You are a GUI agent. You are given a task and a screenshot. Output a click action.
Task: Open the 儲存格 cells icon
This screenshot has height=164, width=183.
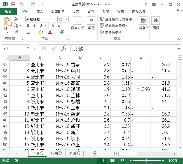[x=143, y=20]
